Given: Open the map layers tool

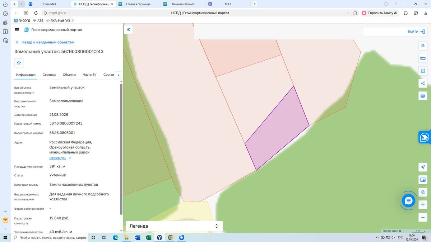Looking at the screenshot, I should tap(423, 46).
